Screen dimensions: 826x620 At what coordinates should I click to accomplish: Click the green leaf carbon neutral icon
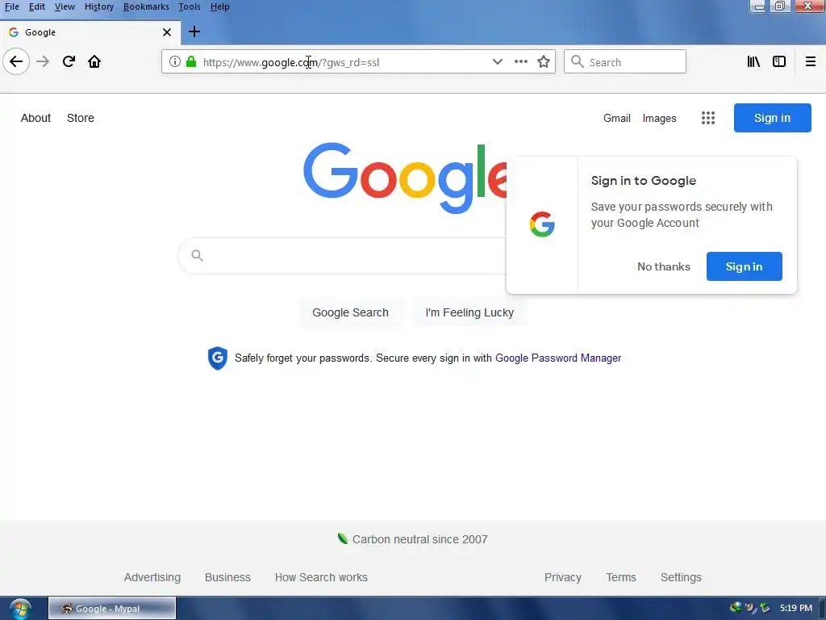(342, 538)
